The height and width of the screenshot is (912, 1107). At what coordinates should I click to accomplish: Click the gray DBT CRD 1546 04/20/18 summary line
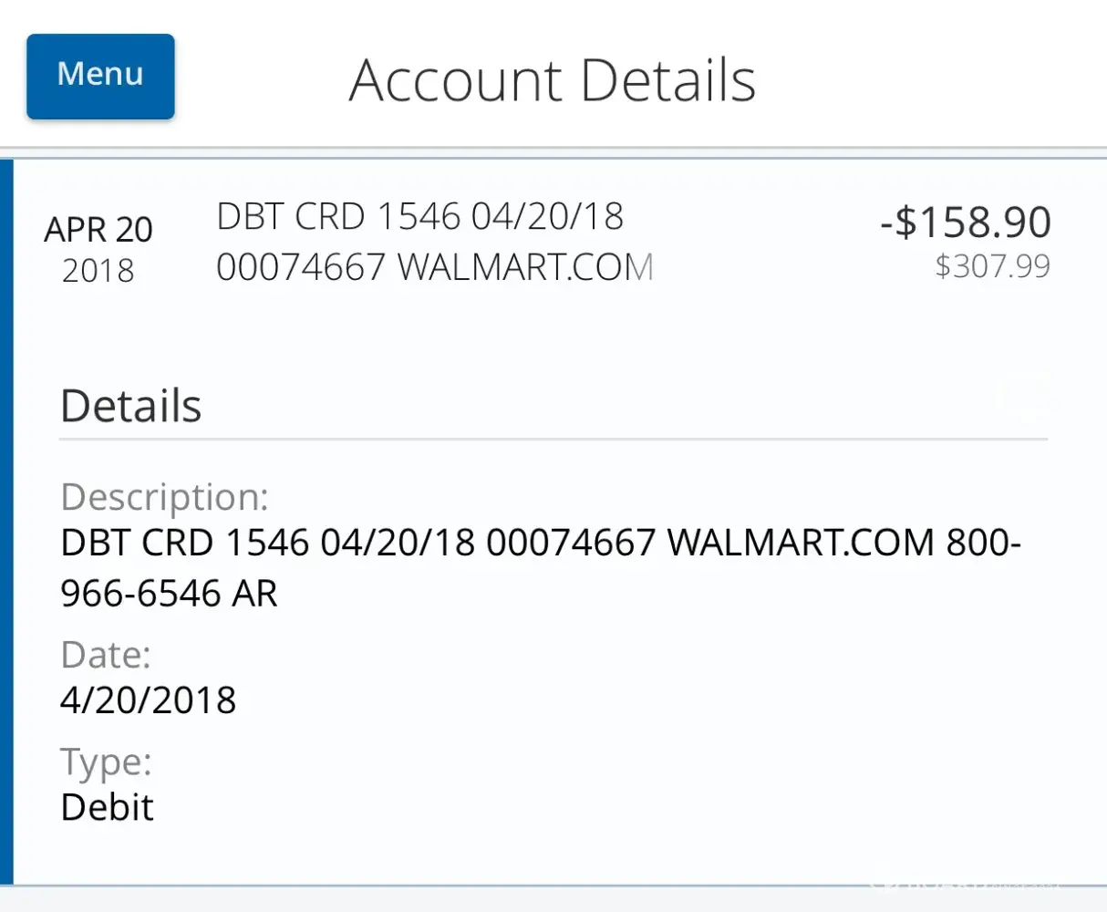pyautogui.click(x=419, y=217)
